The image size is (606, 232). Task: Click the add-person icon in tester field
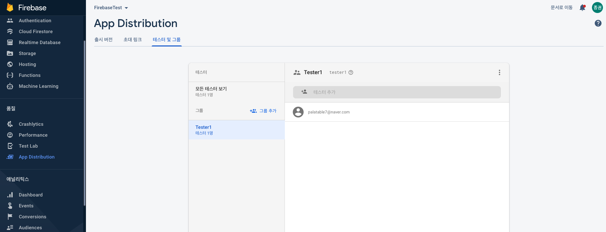tap(304, 92)
